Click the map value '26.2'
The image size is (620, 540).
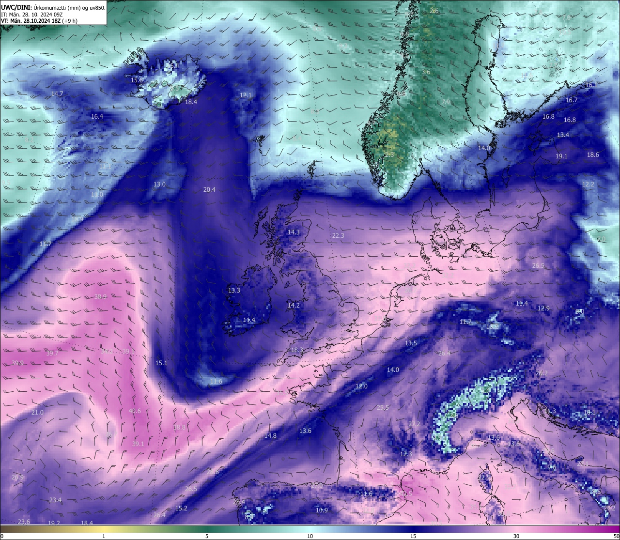[542, 373]
